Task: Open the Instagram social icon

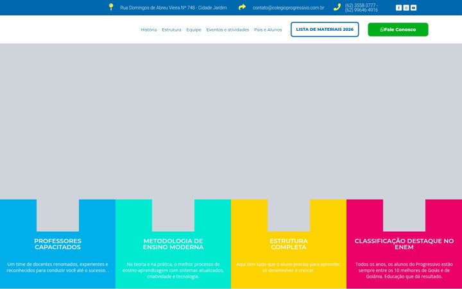Action: coord(406,8)
